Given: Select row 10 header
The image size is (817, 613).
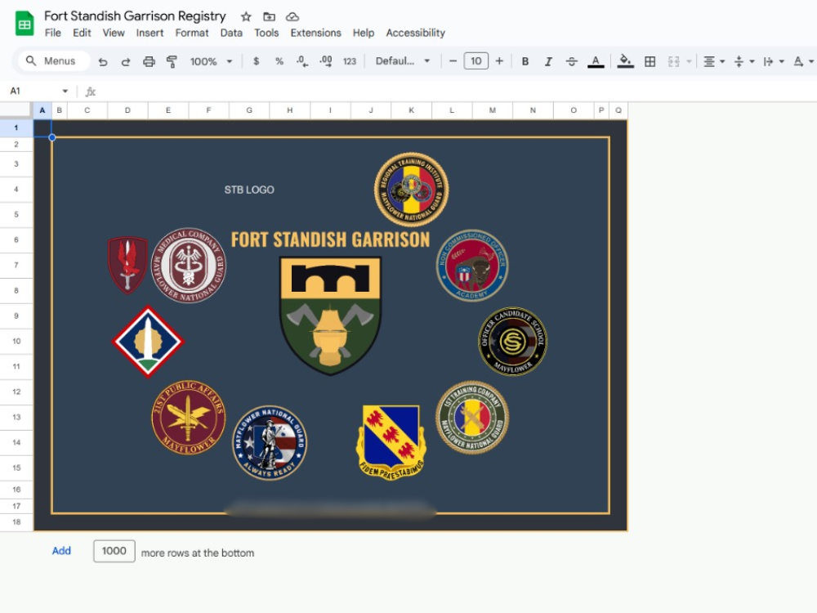Looking at the screenshot, I should (x=16, y=342).
